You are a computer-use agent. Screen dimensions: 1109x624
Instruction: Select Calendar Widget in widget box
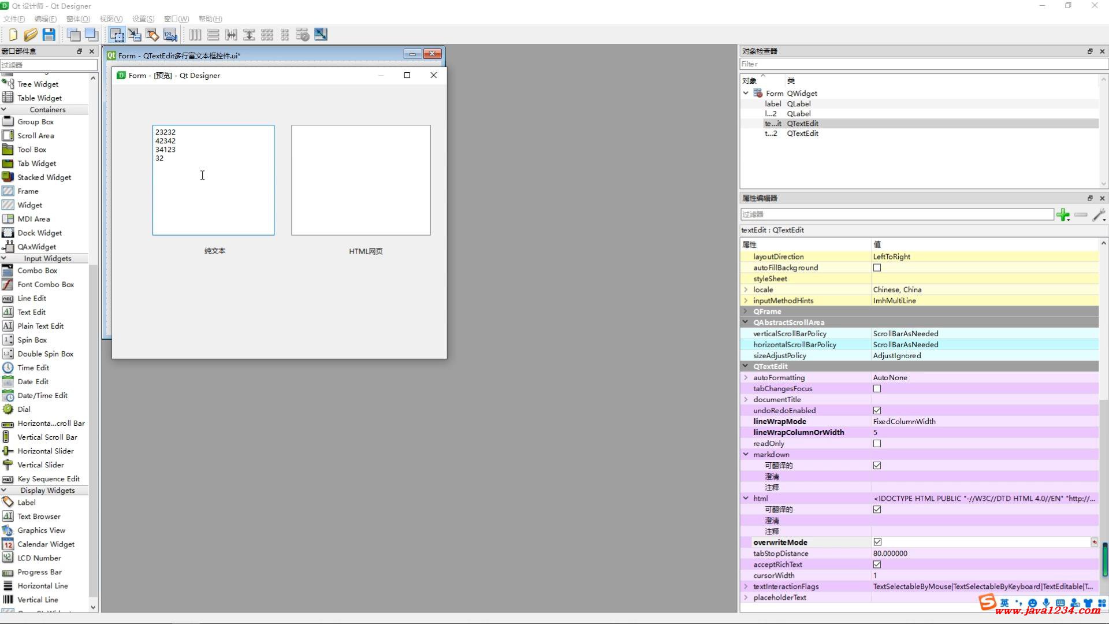pos(46,544)
